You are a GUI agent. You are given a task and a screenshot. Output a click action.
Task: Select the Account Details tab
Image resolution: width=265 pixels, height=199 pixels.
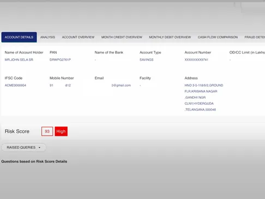(x=19, y=37)
